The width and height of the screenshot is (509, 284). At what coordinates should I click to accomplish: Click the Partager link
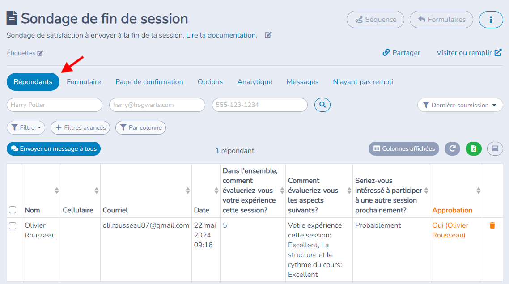[401, 53]
